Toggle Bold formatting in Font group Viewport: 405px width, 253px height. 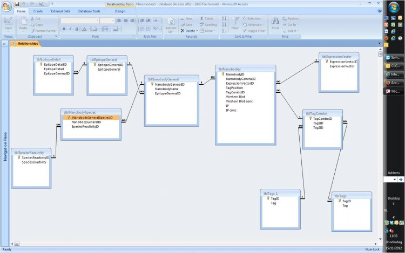[64, 29]
